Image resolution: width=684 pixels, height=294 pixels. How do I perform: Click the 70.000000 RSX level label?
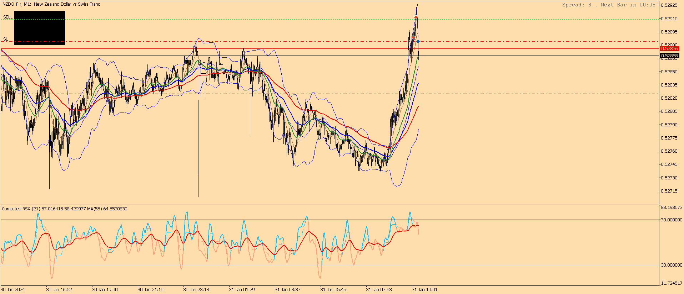(672, 220)
